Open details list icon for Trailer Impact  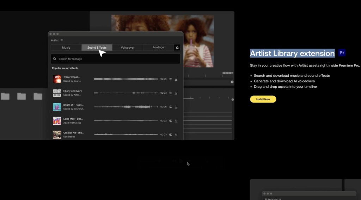(x=170, y=79)
